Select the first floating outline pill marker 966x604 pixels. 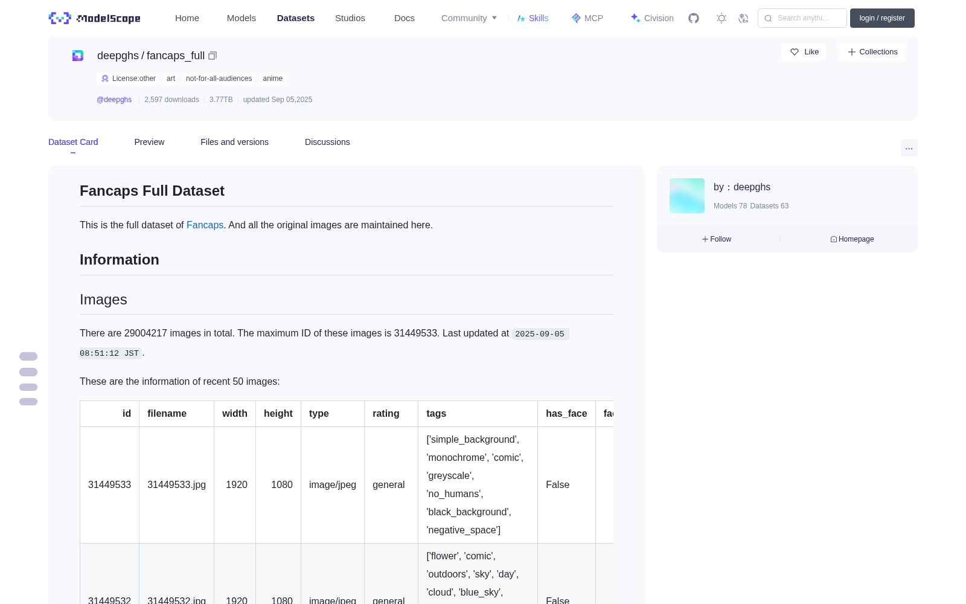click(x=28, y=356)
